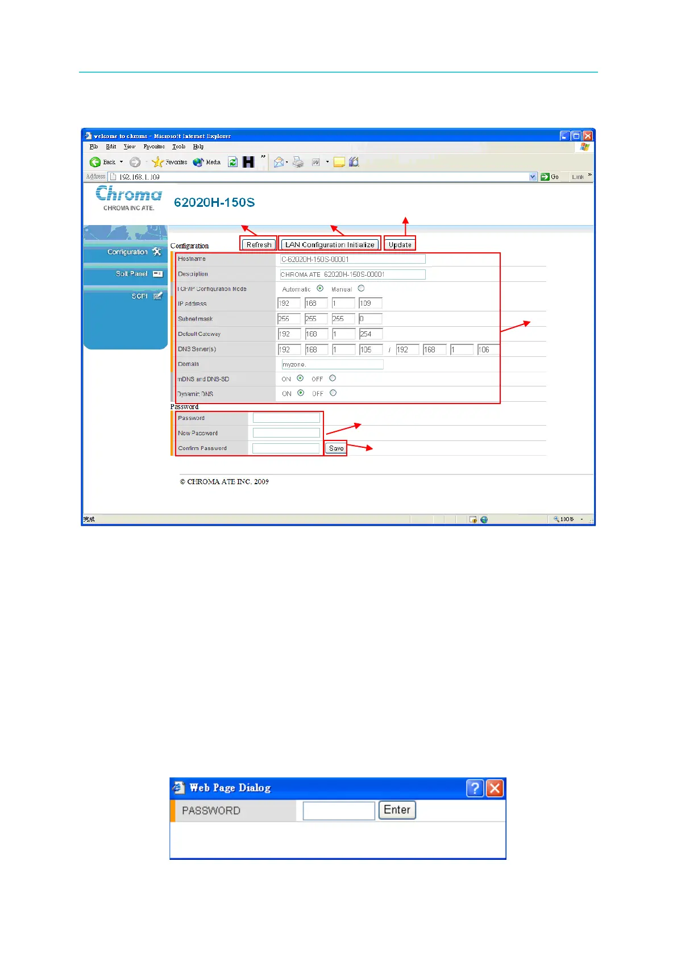Screen dimensions: 677x957
Task: Click the Mail envelope icon
Action: tap(279, 162)
